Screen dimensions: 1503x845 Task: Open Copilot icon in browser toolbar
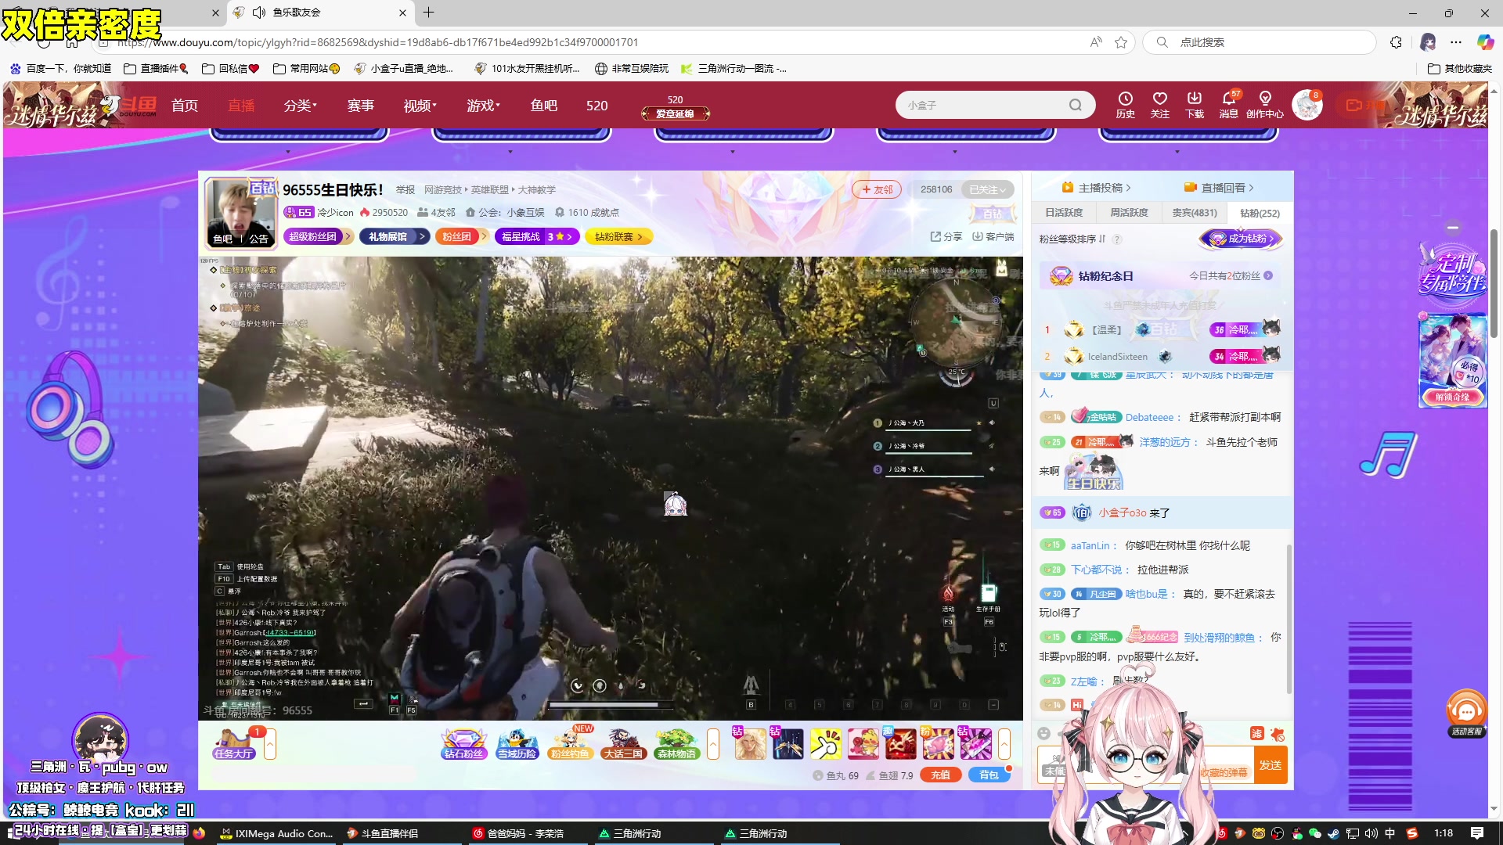[x=1485, y=42]
